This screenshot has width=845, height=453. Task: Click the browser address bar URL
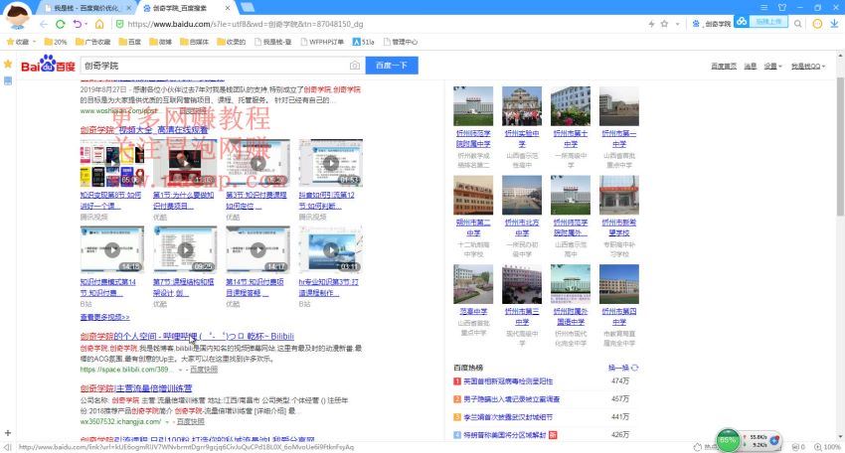[x=246, y=24]
